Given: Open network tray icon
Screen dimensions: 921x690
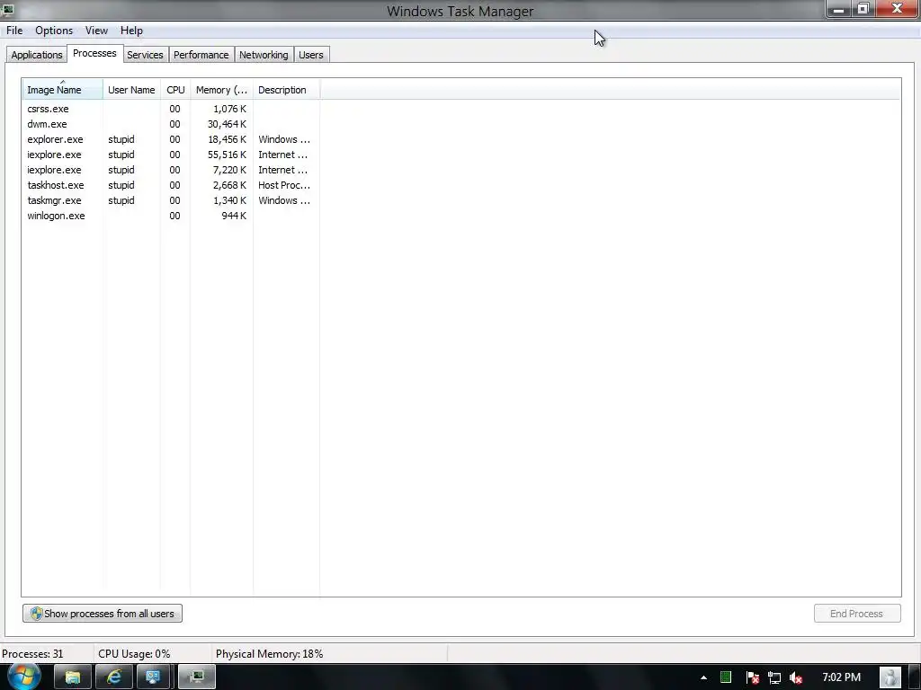Looking at the screenshot, I should pyautogui.click(x=774, y=677).
